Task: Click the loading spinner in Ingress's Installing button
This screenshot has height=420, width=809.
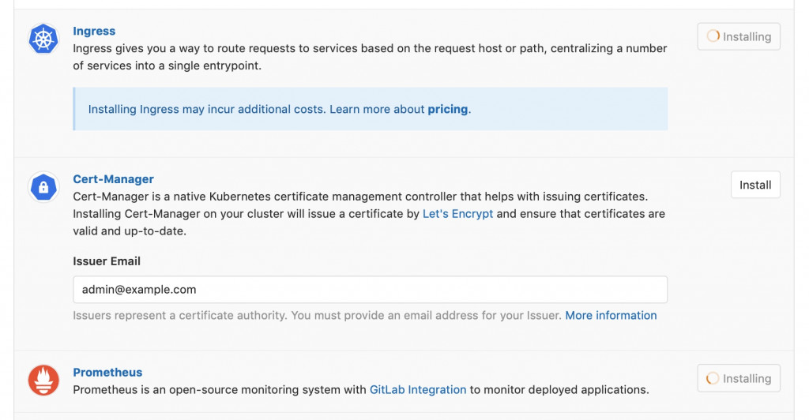Action: [x=713, y=36]
